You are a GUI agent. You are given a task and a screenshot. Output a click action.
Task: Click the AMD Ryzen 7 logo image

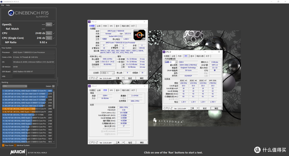[x=139, y=35]
